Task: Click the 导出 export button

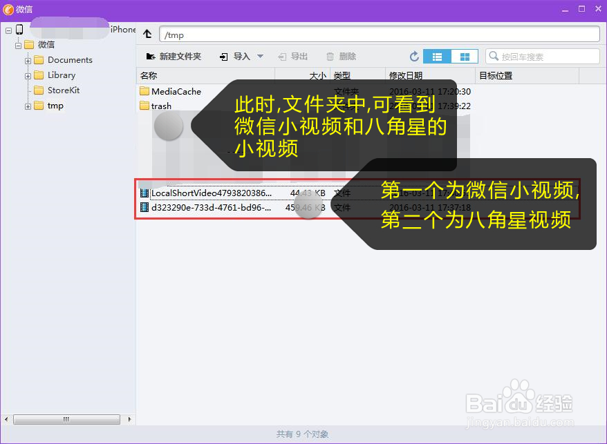Action: [x=292, y=57]
